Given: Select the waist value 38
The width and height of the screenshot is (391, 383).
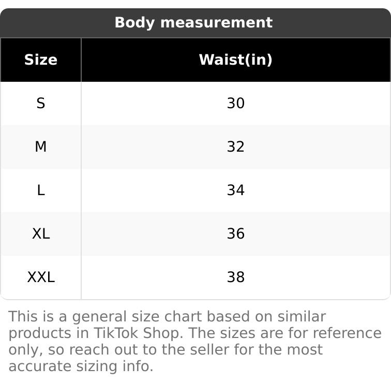Looking at the screenshot, I should [x=235, y=277].
